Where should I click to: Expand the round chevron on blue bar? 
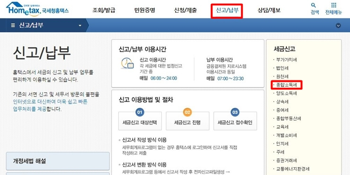coord(338,26)
